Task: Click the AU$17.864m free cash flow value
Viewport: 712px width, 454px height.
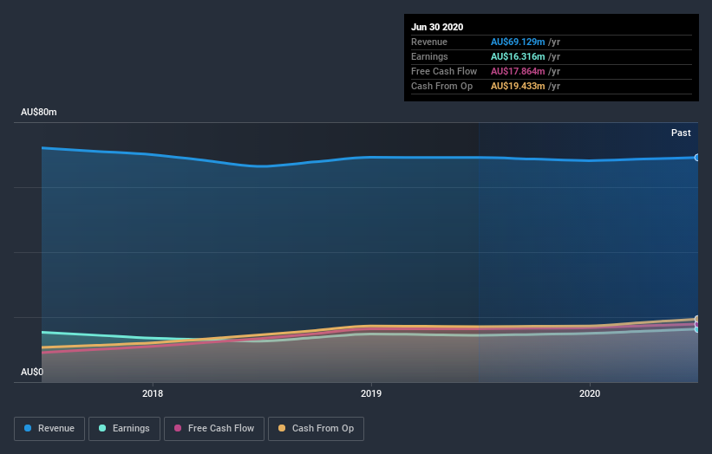Action: (518, 71)
